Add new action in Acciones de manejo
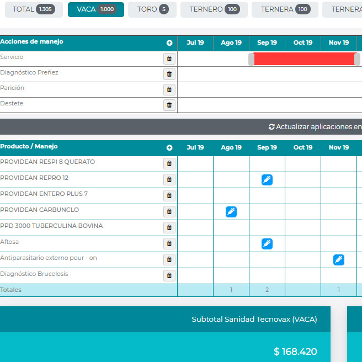Screen dimensions: 362x362 pyautogui.click(x=169, y=43)
